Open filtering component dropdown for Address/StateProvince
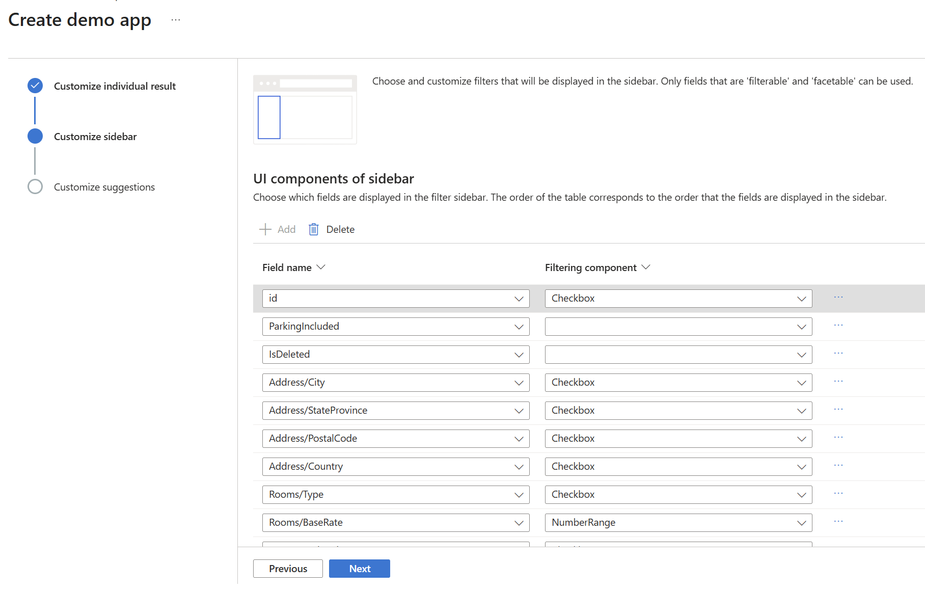 coord(678,411)
